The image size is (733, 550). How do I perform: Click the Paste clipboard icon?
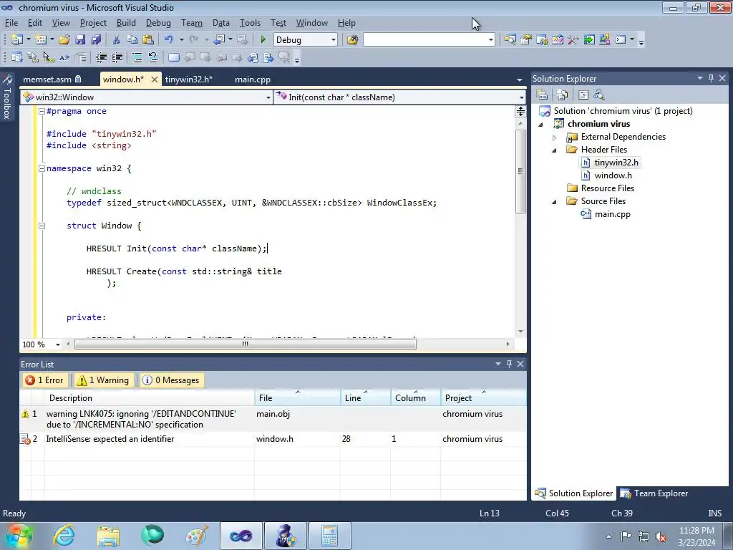point(148,40)
